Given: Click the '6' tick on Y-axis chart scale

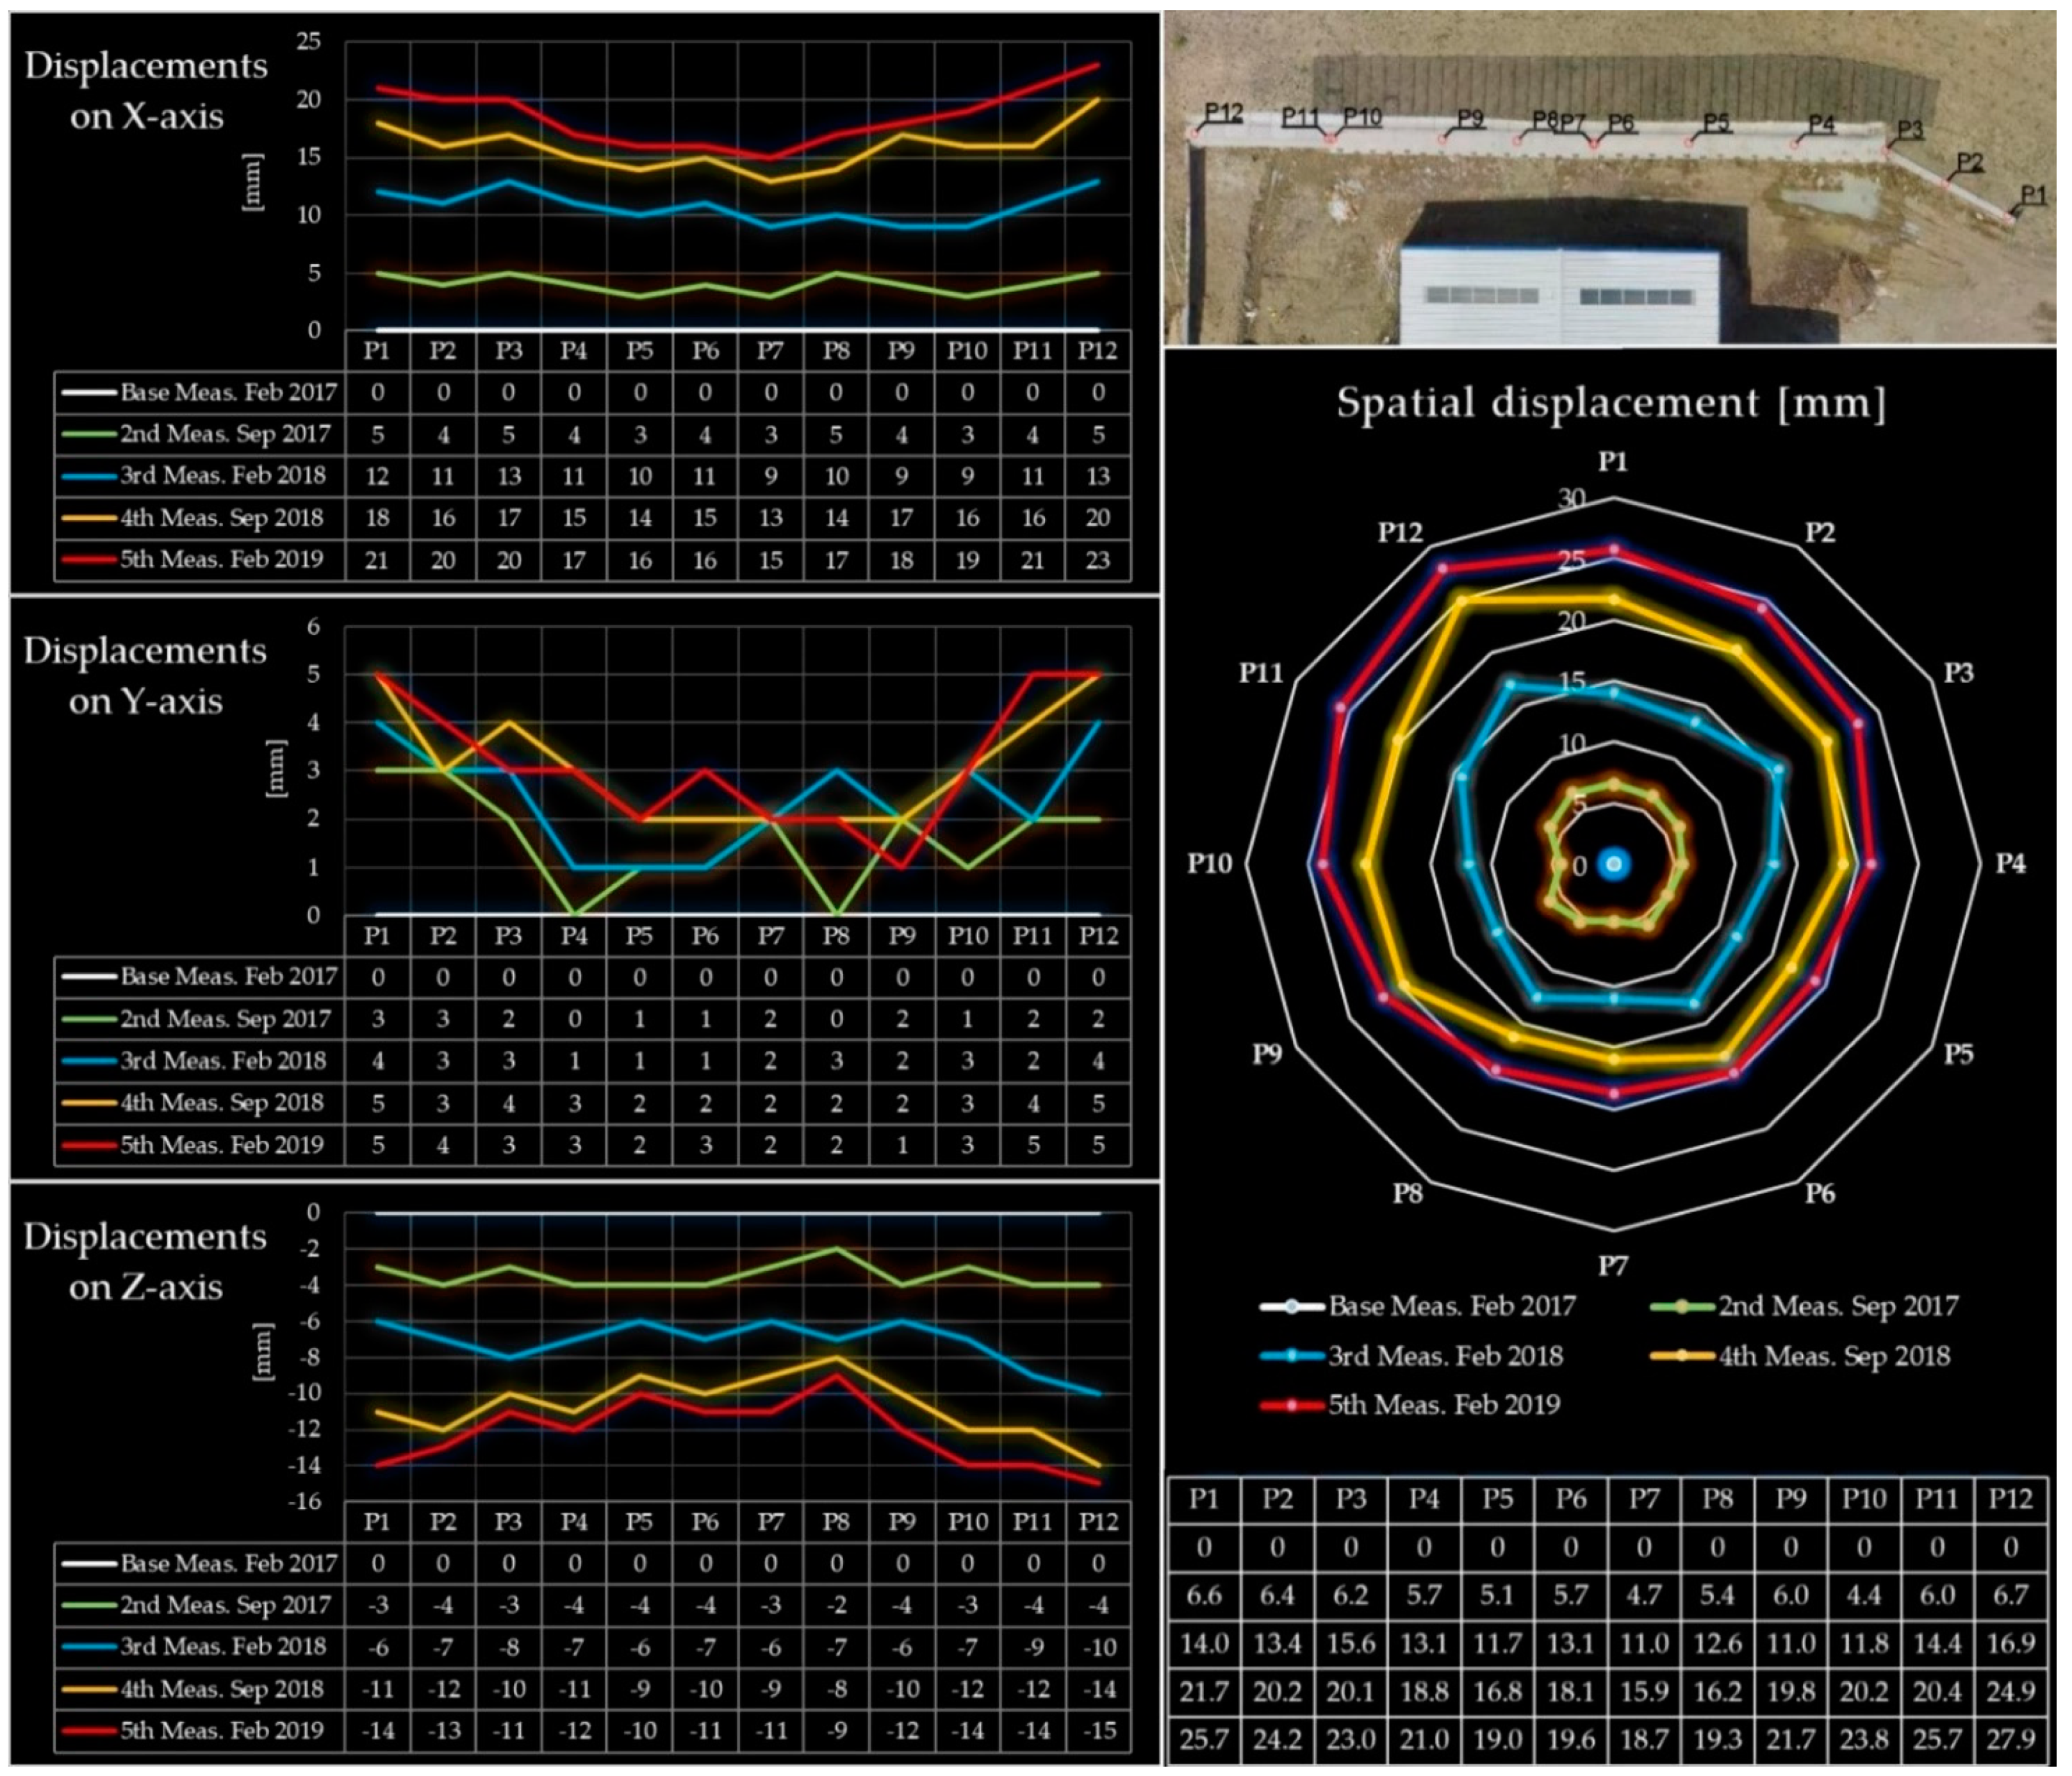Looking at the screenshot, I should pyautogui.click(x=314, y=626).
